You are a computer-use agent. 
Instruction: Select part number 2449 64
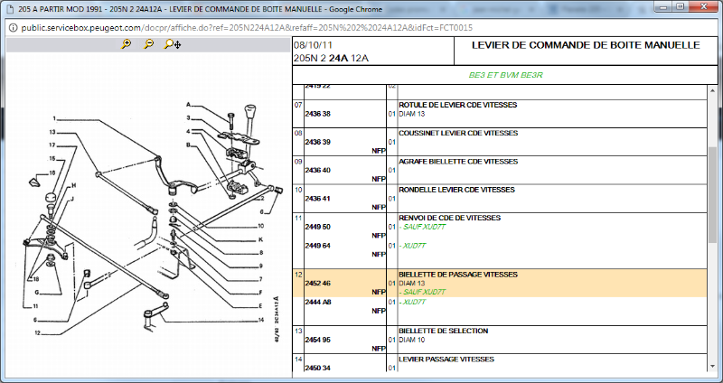click(x=318, y=246)
